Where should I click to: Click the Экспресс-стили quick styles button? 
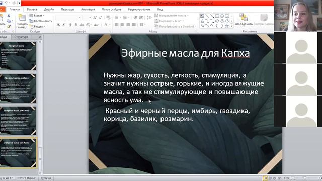coord(264,20)
